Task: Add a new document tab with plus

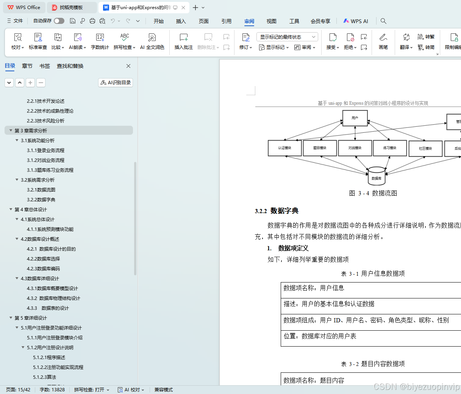Action: 195,8
